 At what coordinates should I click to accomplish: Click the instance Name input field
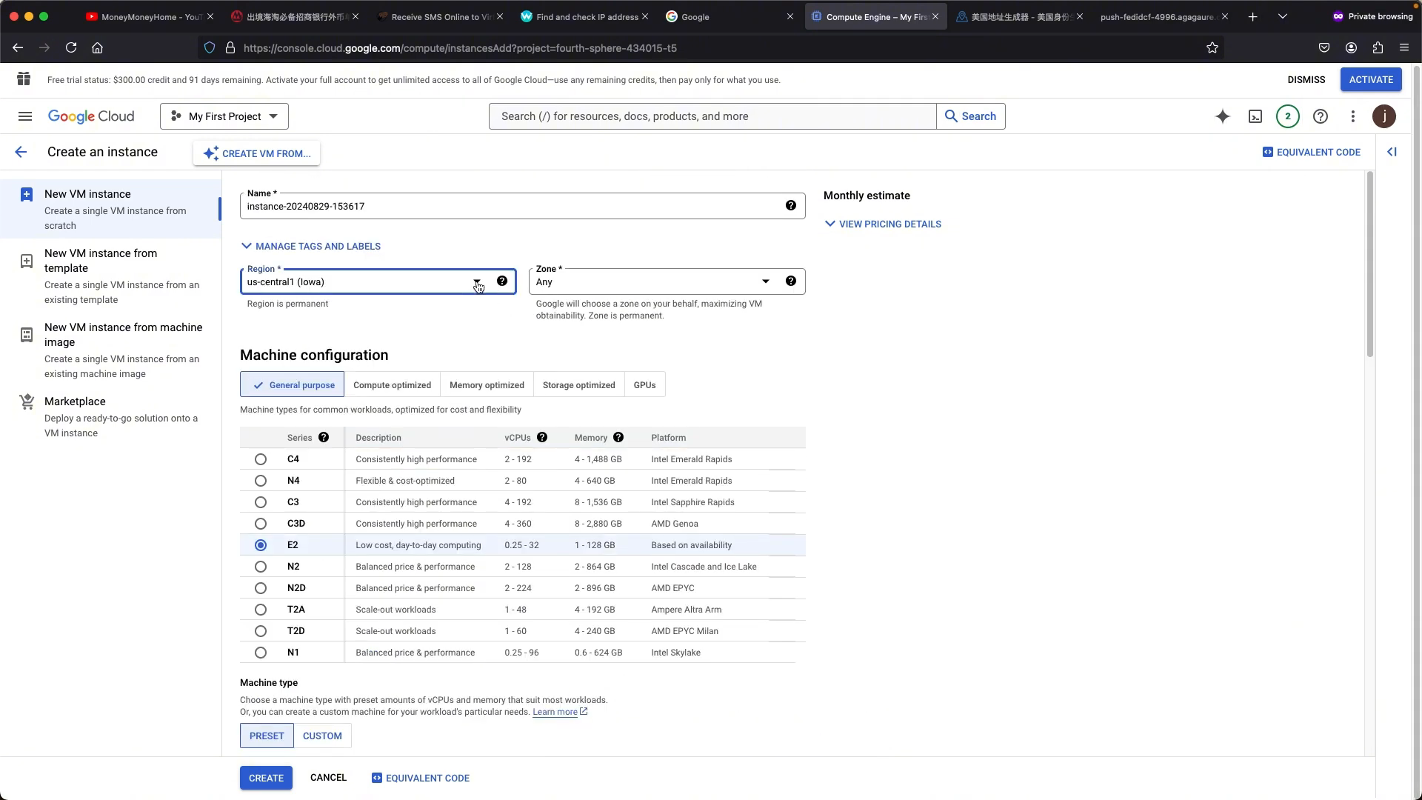pyautogui.click(x=522, y=206)
